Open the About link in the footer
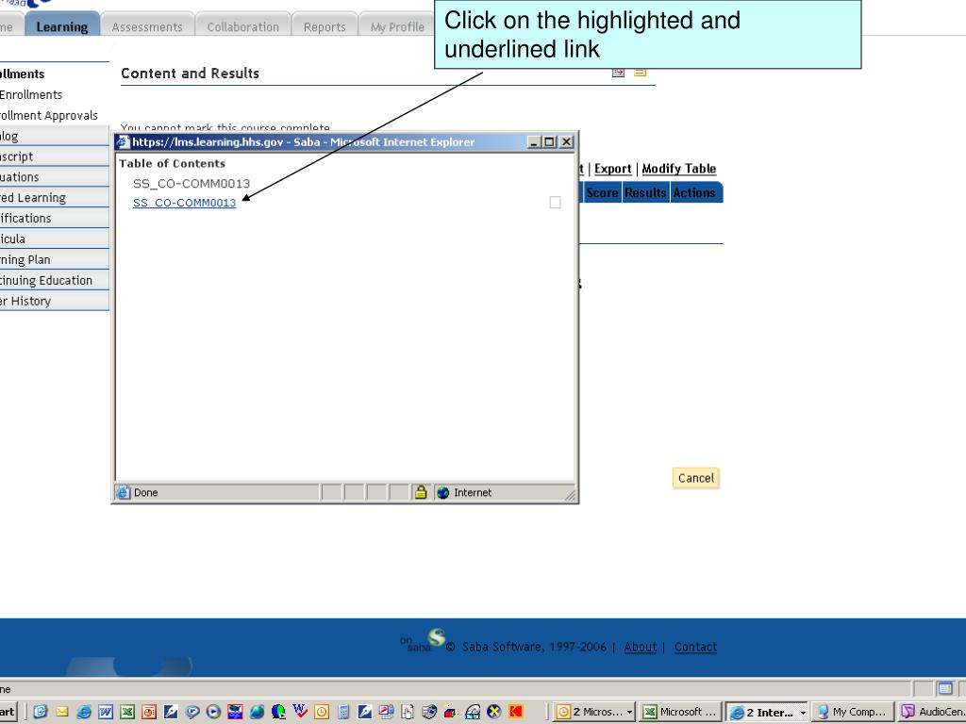Viewport: 966px width, 724px height. pos(641,647)
